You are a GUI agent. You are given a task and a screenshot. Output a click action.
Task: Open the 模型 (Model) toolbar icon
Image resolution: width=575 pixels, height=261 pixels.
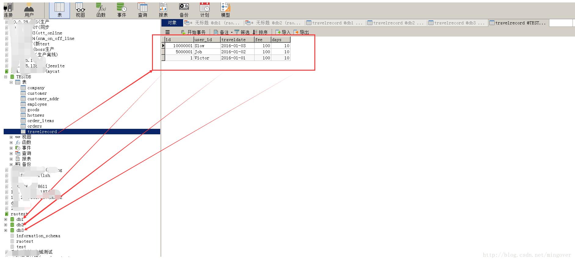tap(226, 10)
